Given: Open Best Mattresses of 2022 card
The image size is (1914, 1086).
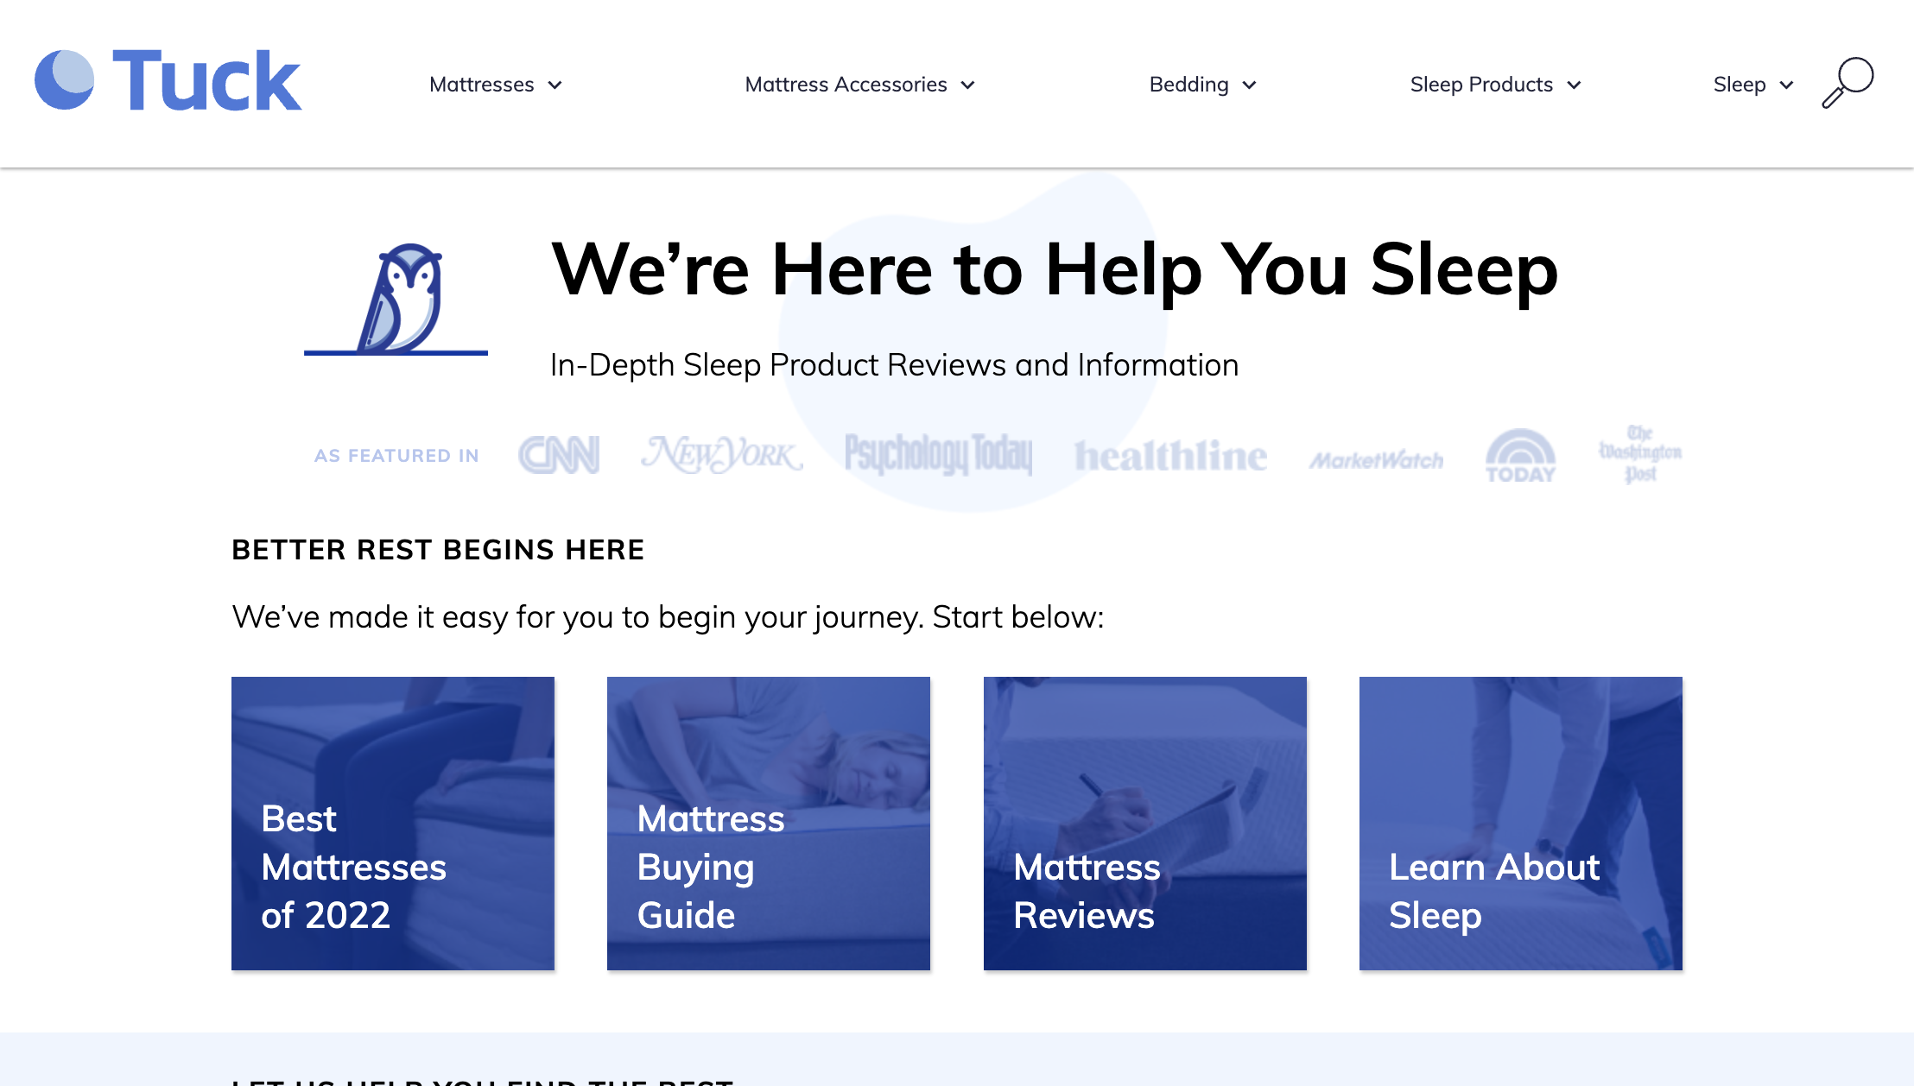Looking at the screenshot, I should [393, 823].
